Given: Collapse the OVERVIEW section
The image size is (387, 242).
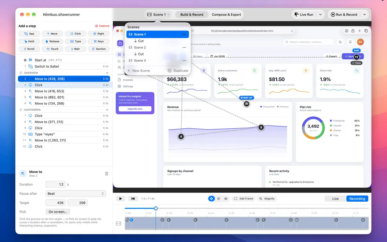Looking at the screenshot, I should [107, 73].
